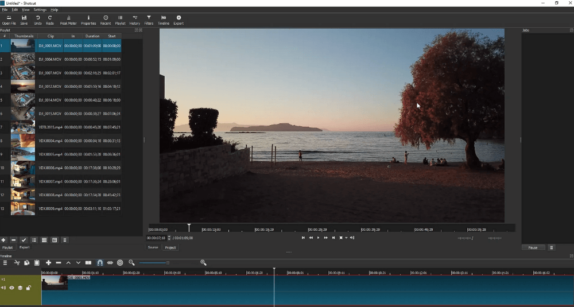Click the Export toolbar icon

pyautogui.click(x=179, y=20)
